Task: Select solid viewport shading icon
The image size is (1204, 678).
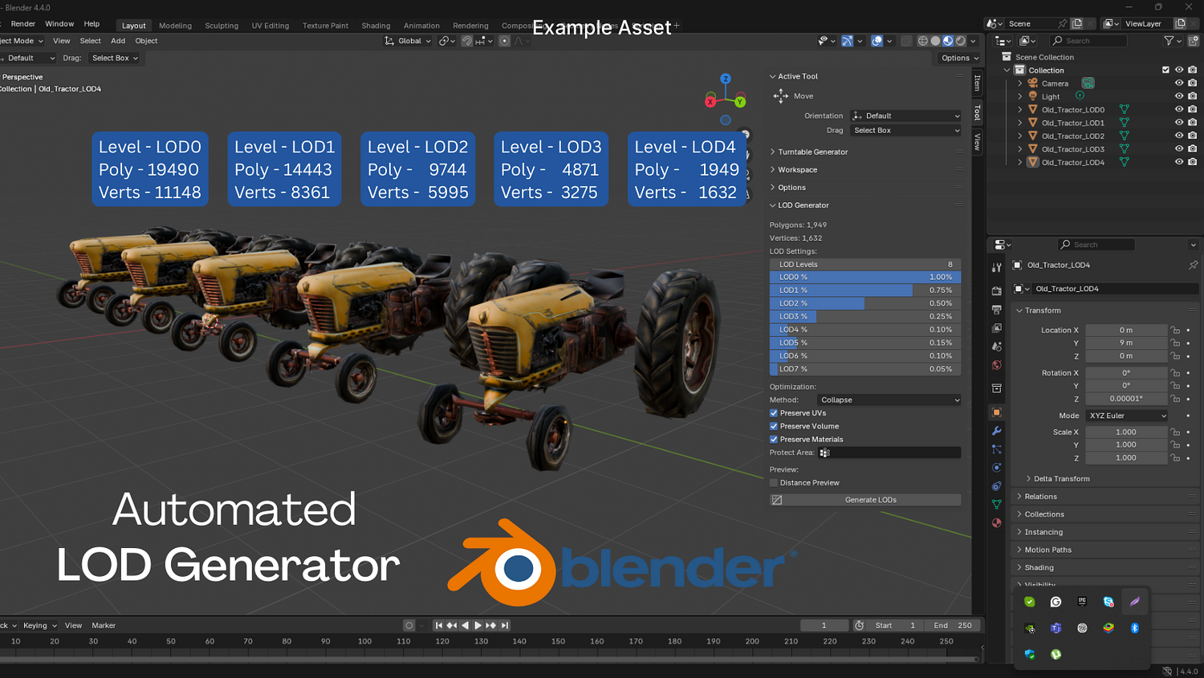Action: click(935, 41)
